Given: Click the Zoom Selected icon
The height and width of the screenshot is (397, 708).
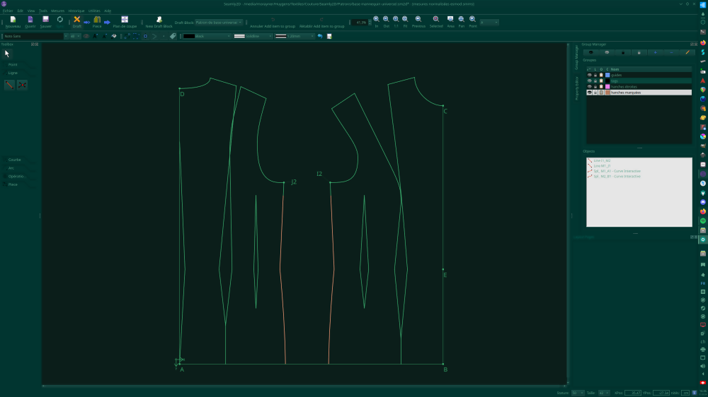Looking at the screenshot, I should tap(435, 19).
